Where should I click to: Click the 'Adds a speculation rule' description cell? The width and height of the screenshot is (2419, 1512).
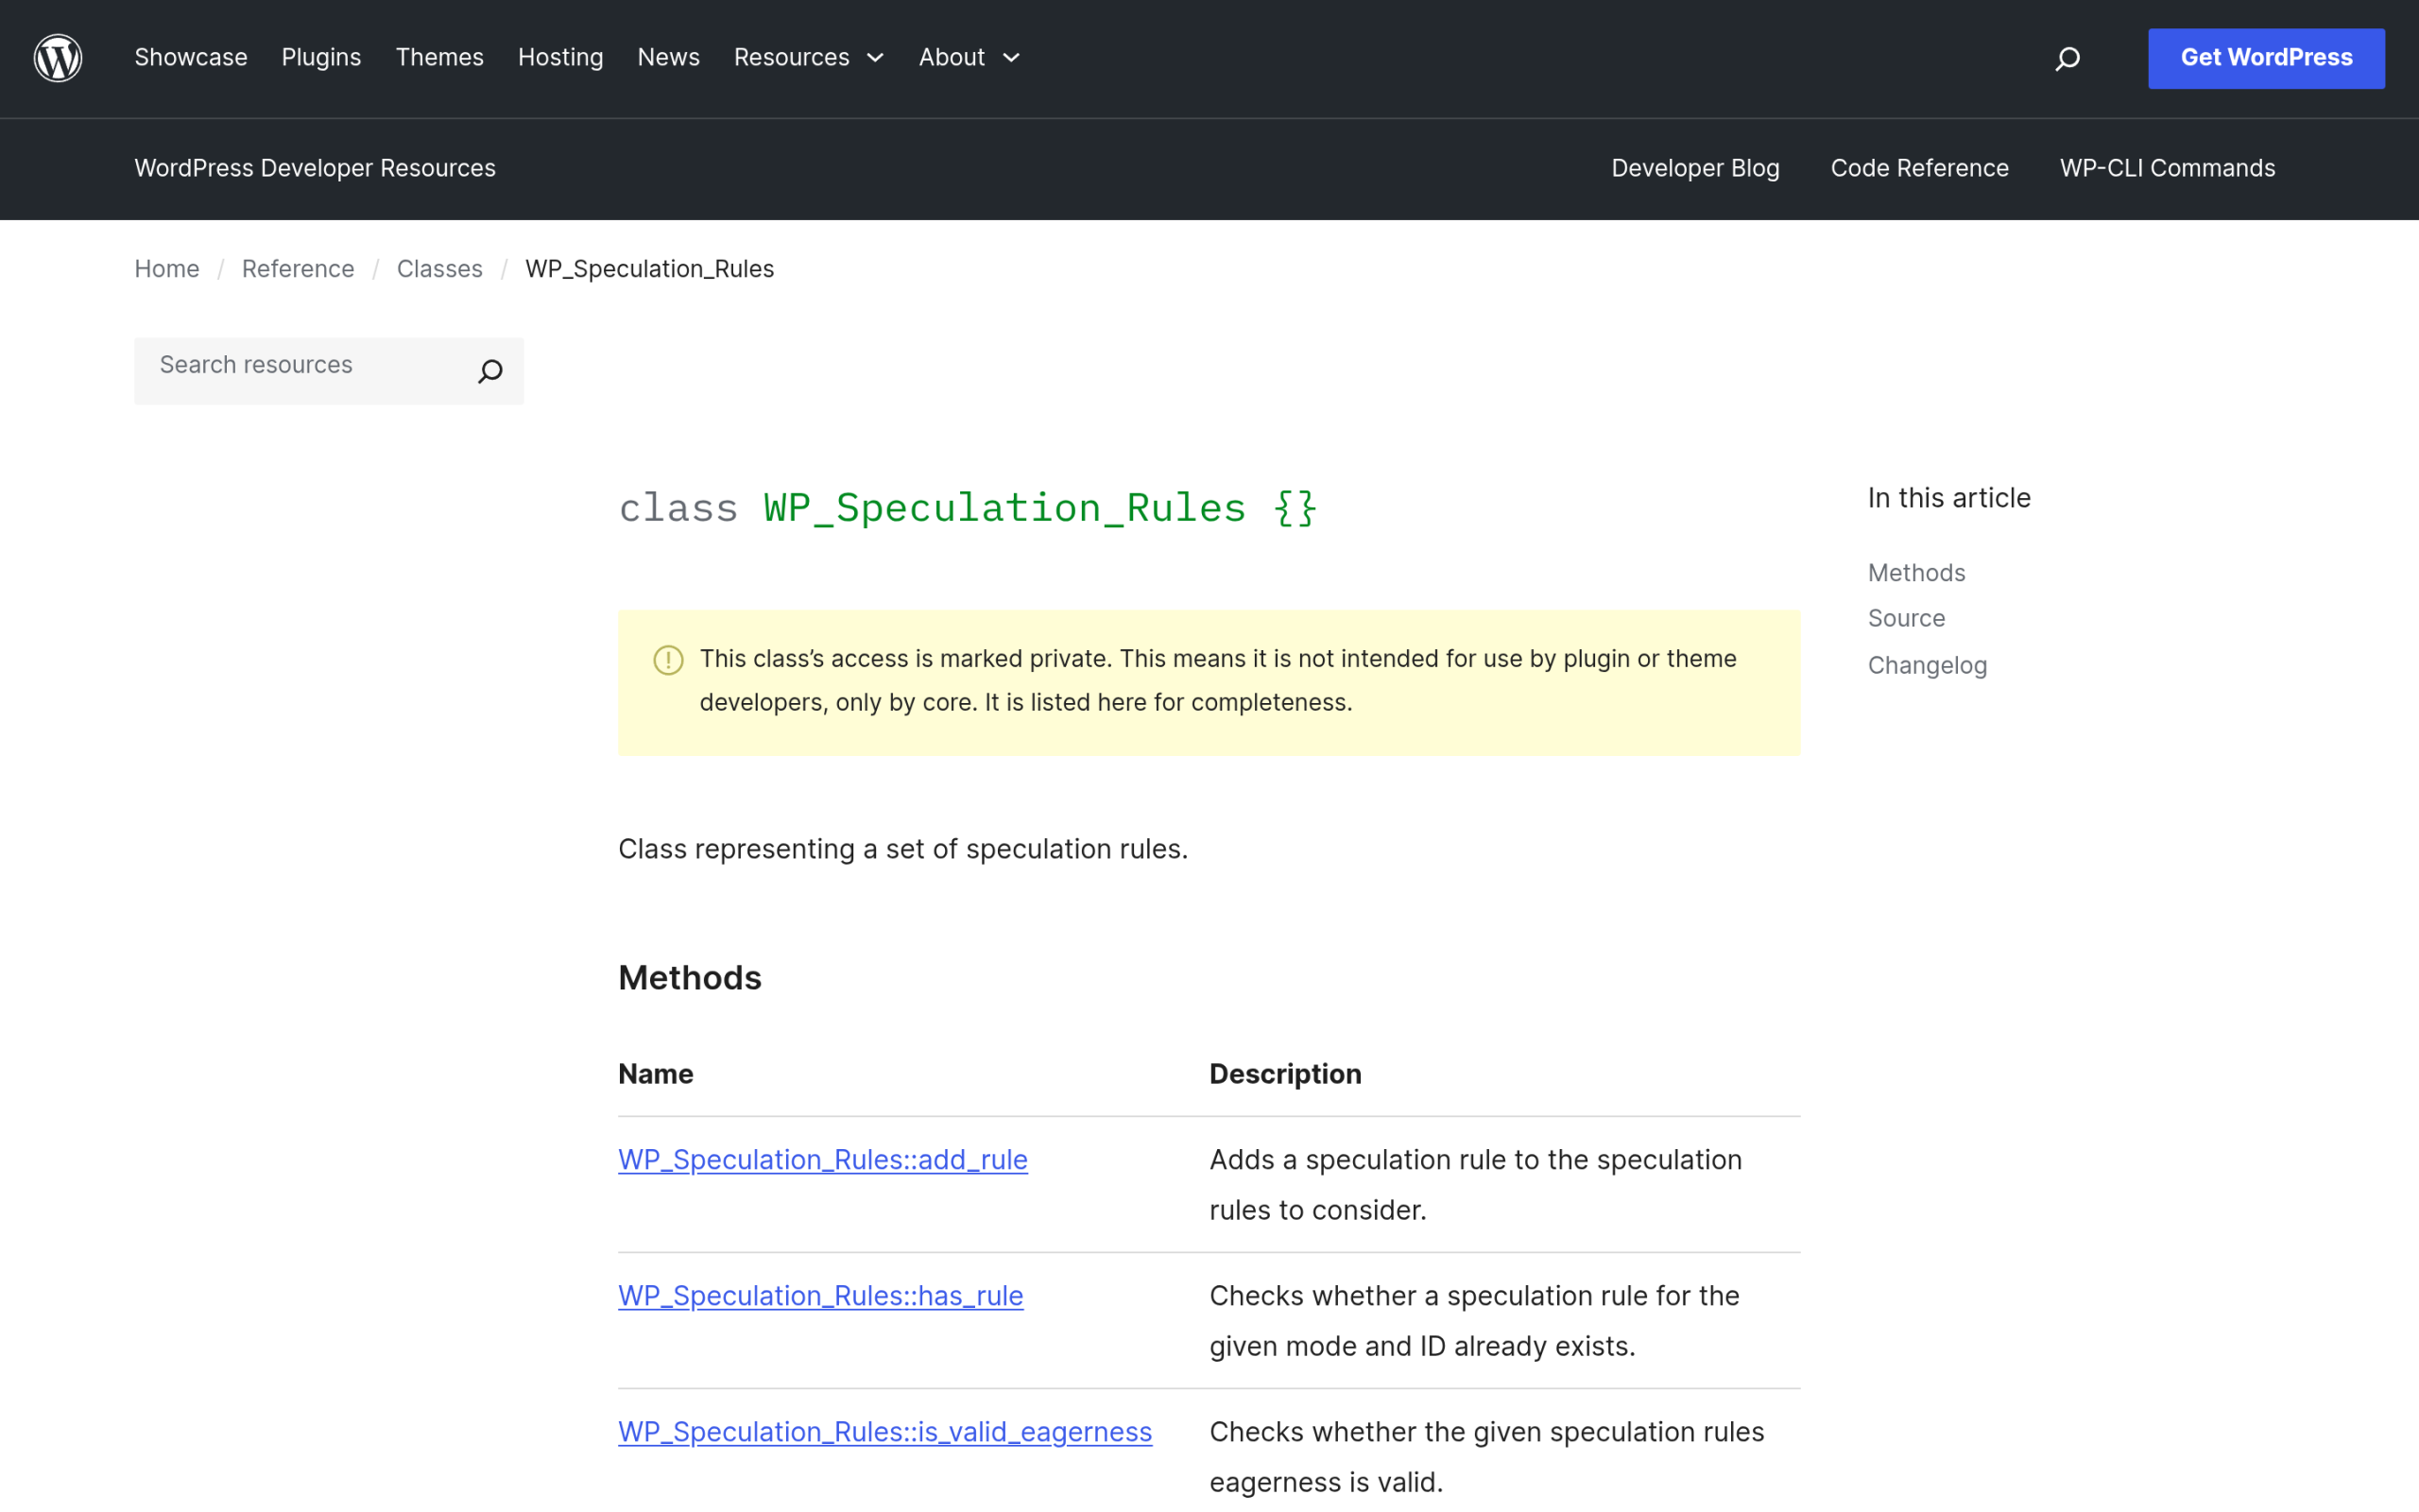pyautogui.click(x=1504, y=1185)
